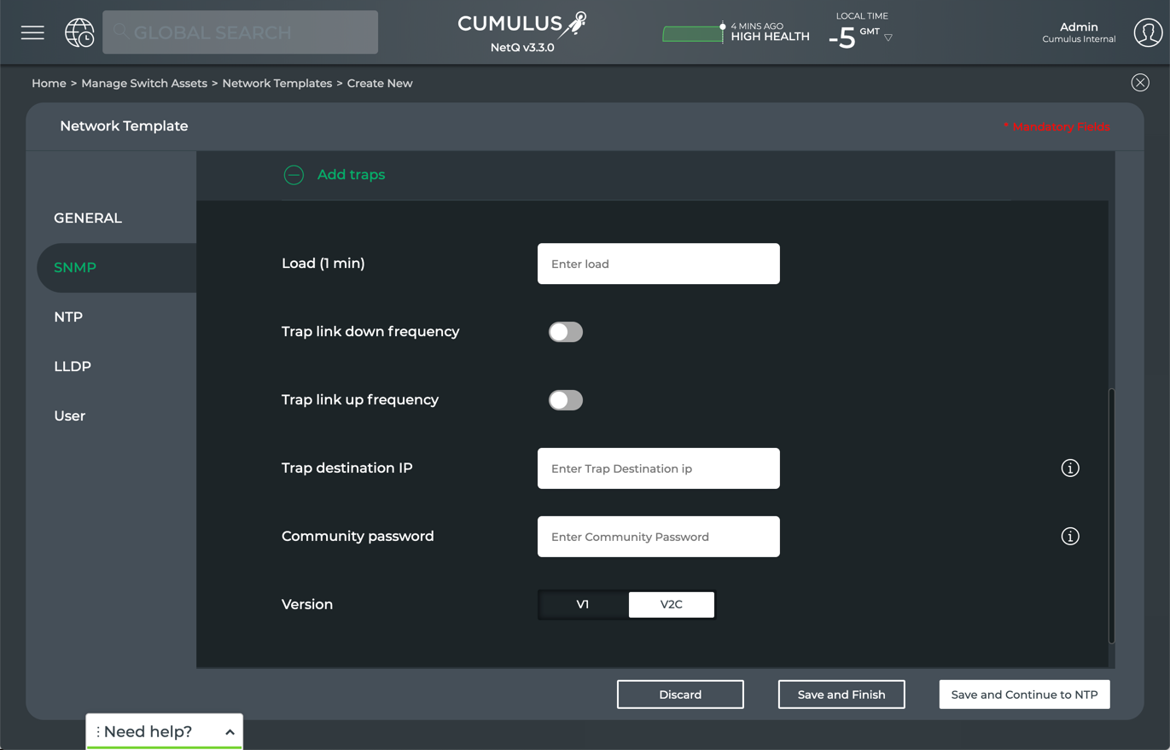This screenshot has width=1170, height=750.
Task: Select V1 SNMP version
Action: click(x=583, y=605)
